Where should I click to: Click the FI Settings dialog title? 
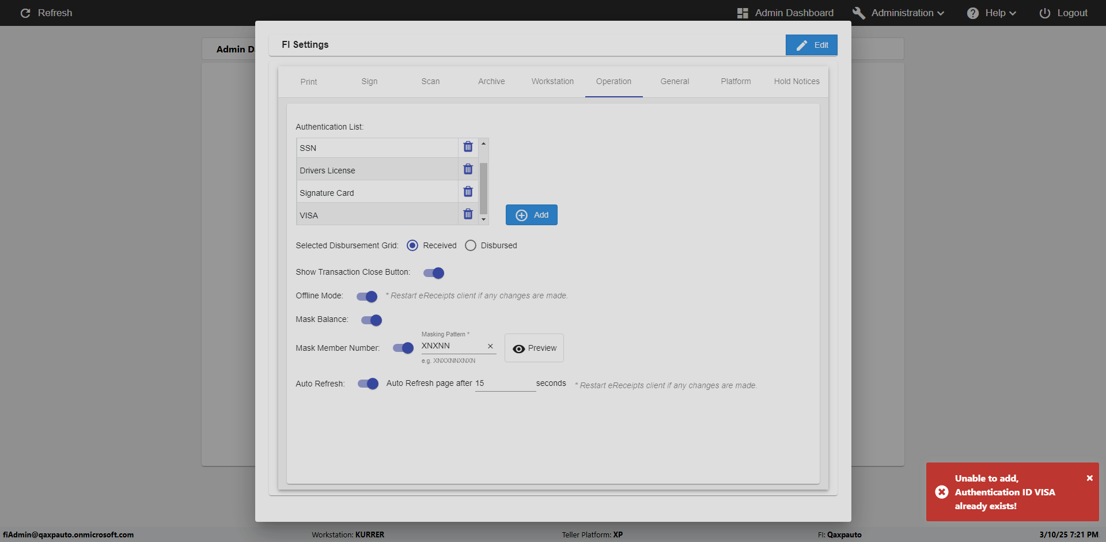tap(305, 44)
